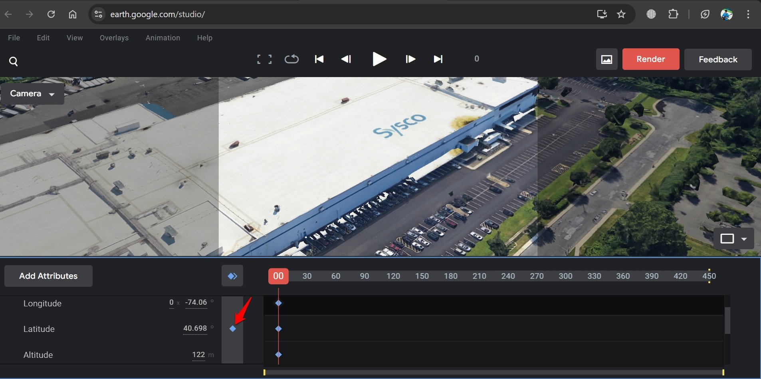Select Longitude keyframe at frame 0
This screenshot has height=379, width=761.
[x=279, y=303]
